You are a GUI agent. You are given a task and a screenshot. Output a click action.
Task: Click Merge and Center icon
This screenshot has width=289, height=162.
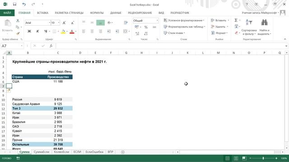tap(126, 31)
